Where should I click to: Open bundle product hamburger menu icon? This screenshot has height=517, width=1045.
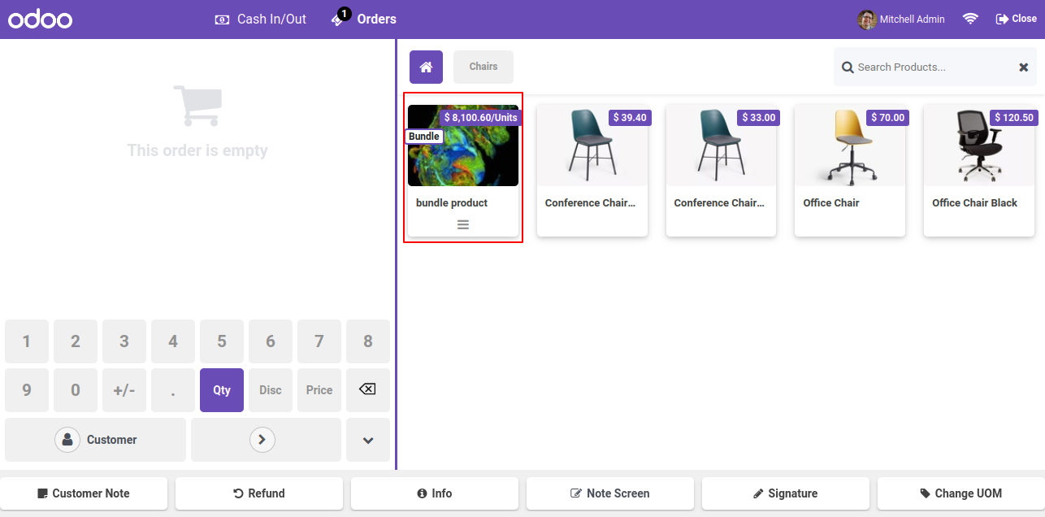point(463,225)
